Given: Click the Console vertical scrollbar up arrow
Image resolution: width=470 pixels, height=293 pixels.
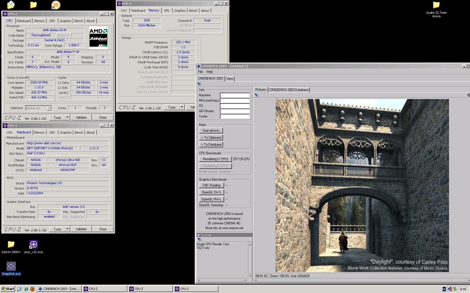Looking at the screenshot, I should [250, 244].
